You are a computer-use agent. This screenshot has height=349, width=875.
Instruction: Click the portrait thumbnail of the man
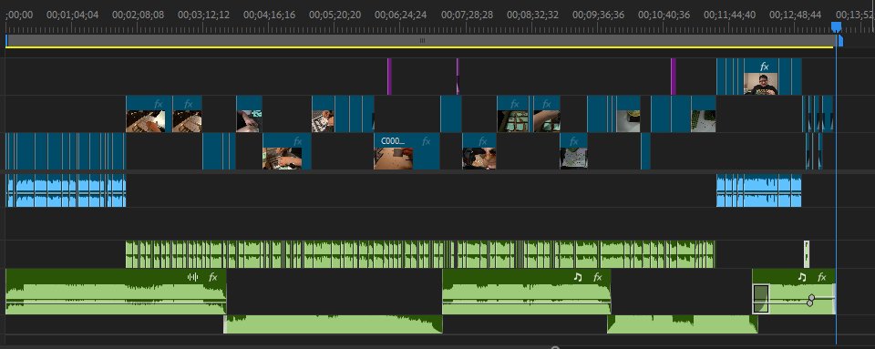tap(760, 84)
